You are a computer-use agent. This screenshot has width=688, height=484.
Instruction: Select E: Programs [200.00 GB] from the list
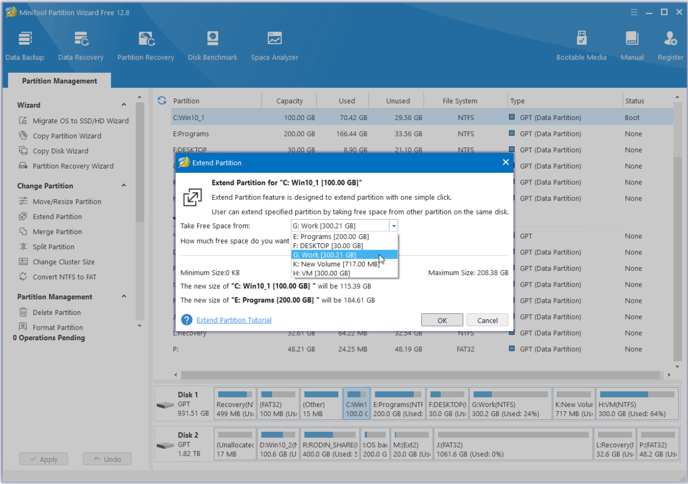point(345,236)
